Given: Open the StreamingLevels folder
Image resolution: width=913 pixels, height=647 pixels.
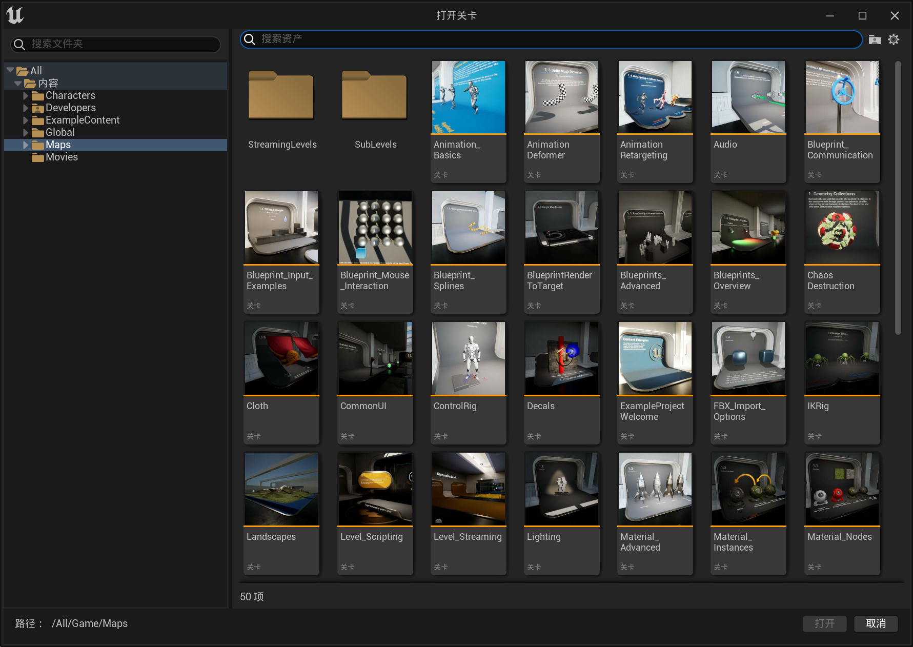Looking at the screenshot, I should (281, 95).
